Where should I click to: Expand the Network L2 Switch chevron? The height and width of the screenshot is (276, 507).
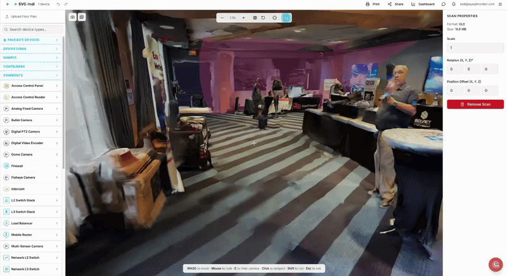[x=57, y=258]
